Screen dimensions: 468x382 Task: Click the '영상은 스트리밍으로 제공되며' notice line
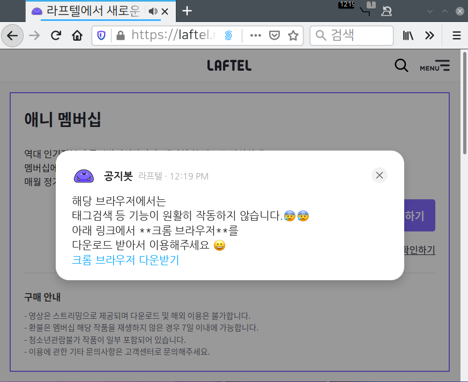(x=137, y=316)
